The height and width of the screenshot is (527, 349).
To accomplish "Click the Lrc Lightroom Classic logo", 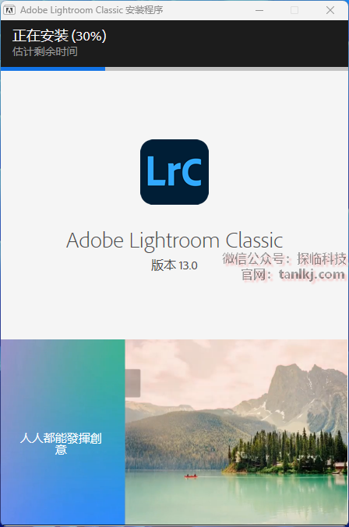I will point(174,172).
